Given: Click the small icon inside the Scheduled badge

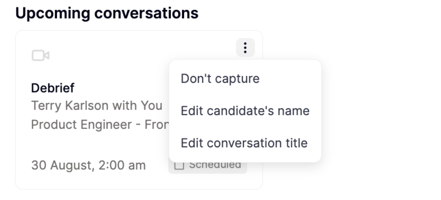Looking at the screenshot, I should tap(178, 166).
